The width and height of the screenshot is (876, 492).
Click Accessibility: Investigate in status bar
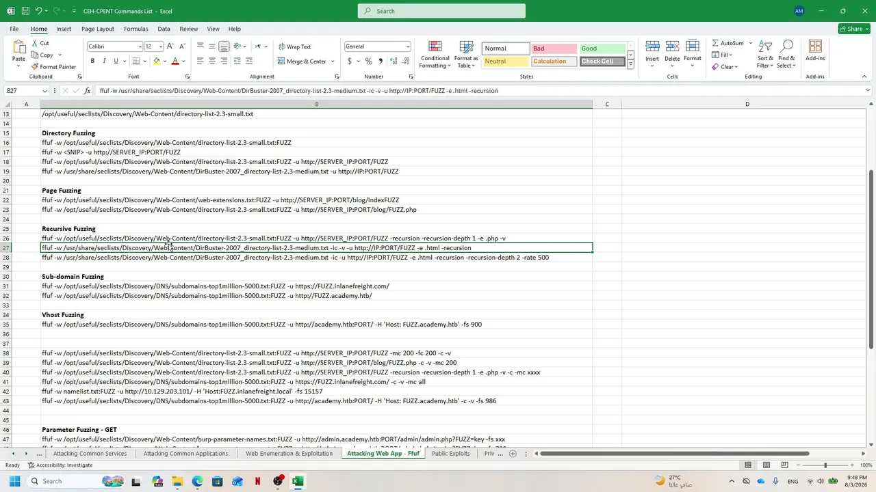tap(60, 465)
